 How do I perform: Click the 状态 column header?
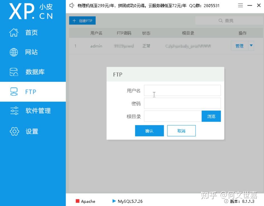click(x=146, y=33)
